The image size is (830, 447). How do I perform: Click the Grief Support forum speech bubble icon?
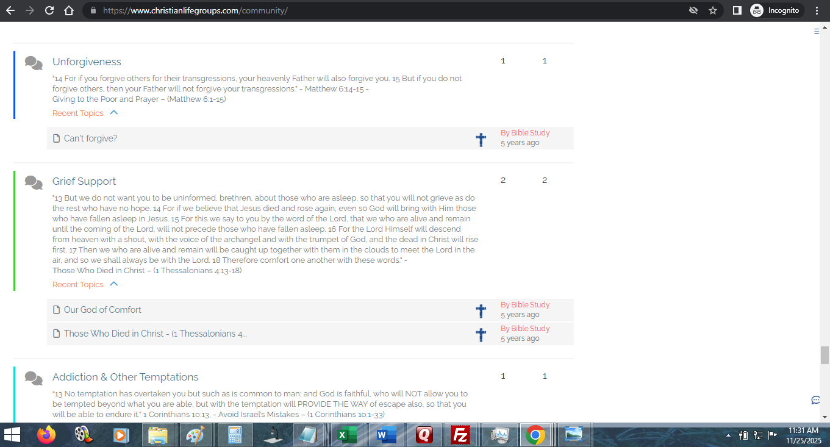pos(34,182)
